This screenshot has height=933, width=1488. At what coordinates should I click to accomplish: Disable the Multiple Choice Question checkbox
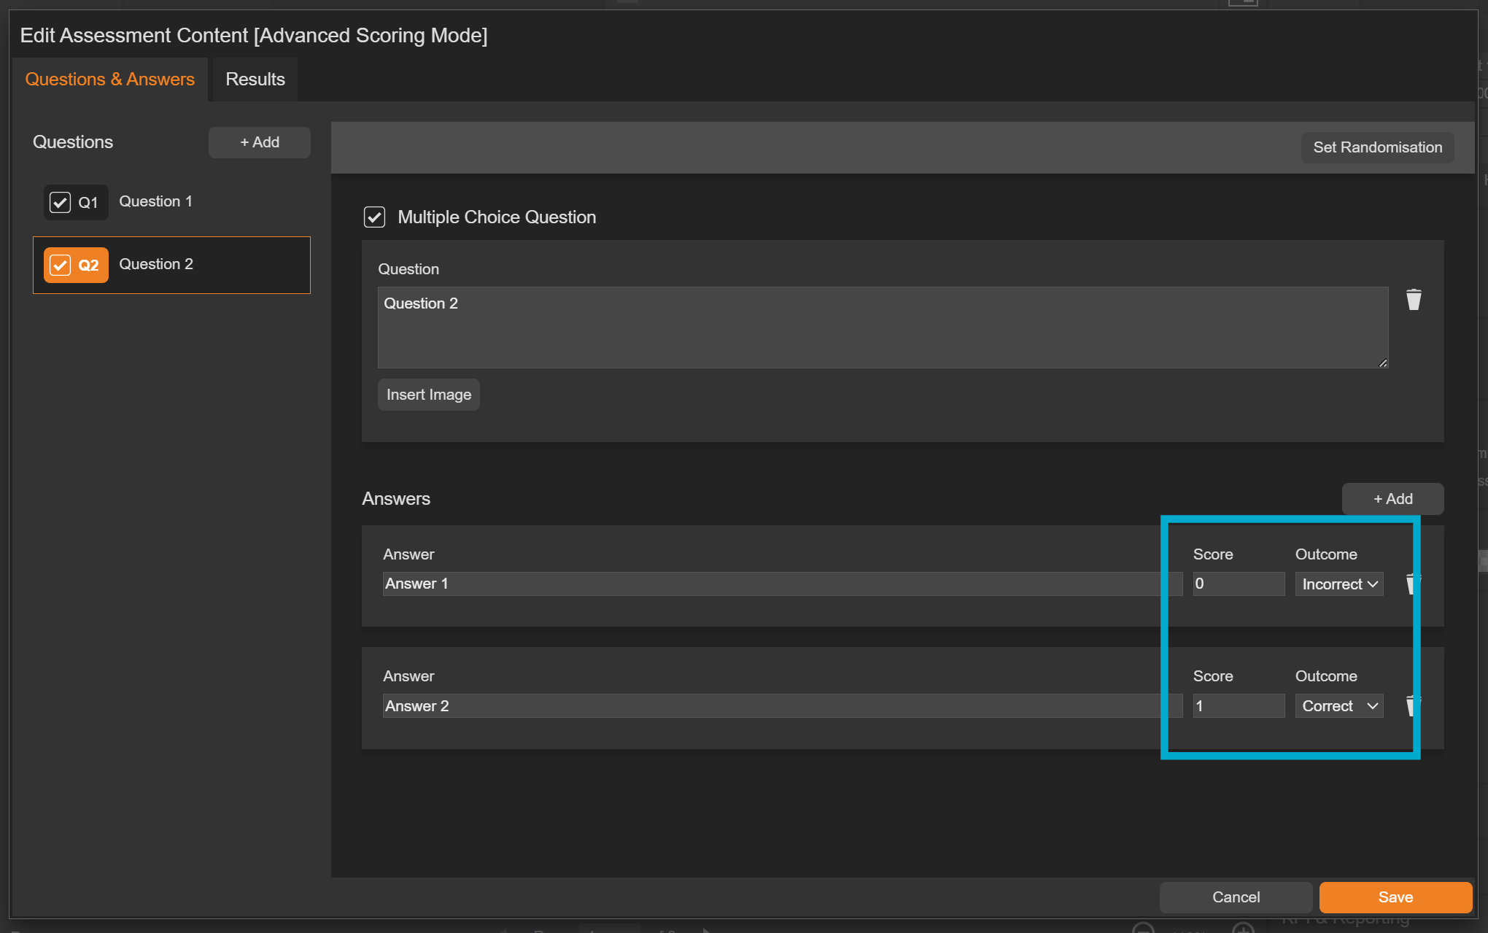(374, 217)
